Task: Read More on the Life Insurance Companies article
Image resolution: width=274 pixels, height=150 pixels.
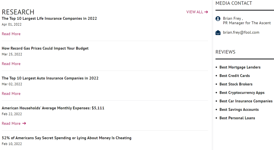Action: [x=11, y=34]
